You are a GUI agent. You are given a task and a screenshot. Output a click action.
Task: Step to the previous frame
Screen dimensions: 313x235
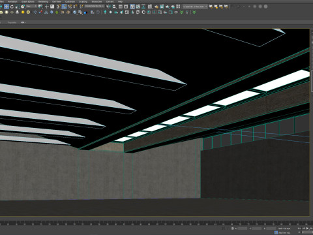(304, 228)
